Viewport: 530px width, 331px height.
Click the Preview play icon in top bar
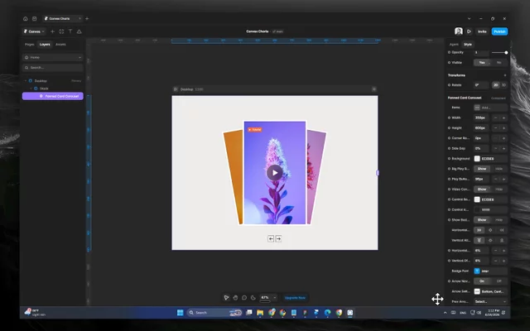tap(470, 31)
